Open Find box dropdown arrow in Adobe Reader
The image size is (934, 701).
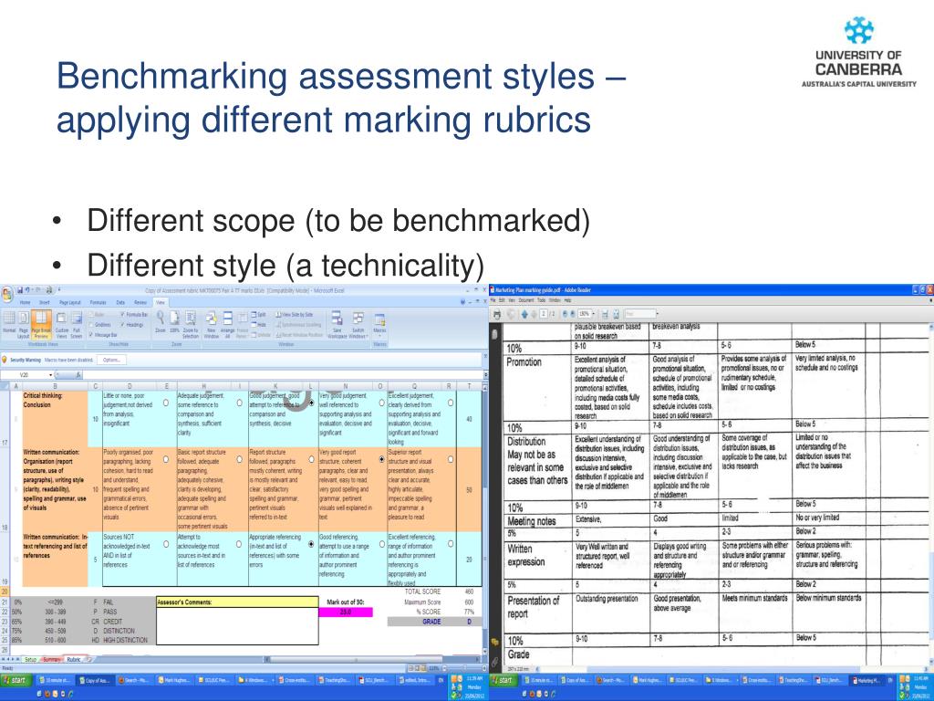pos(657,314)
